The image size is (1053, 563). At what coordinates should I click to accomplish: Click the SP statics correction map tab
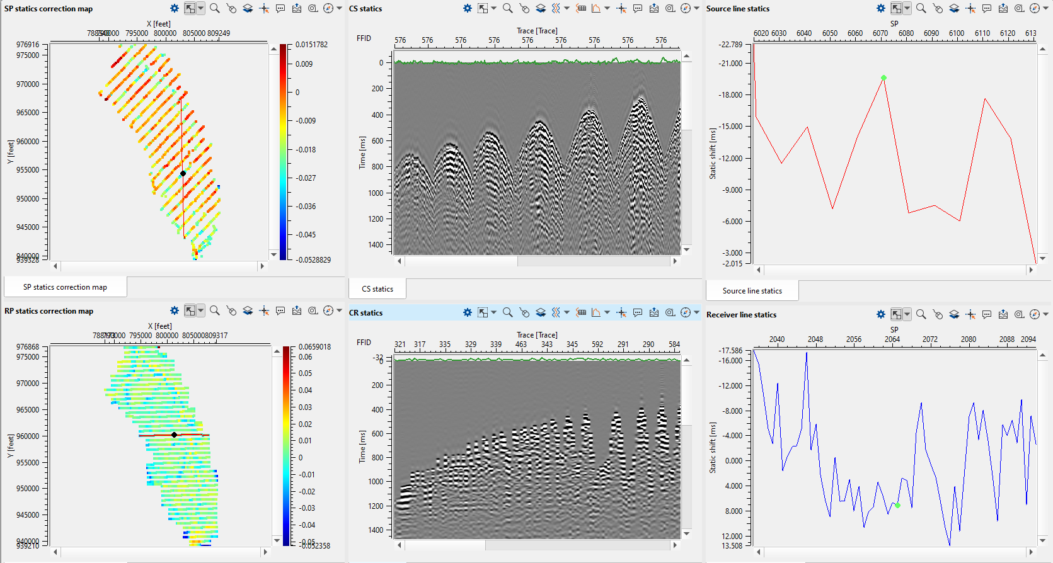(65, 287)
